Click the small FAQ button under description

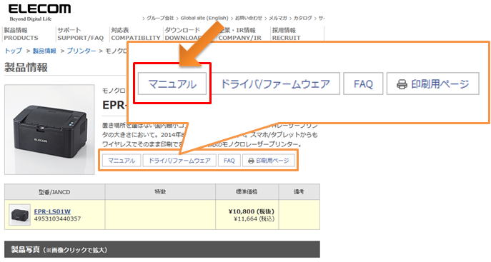tap(229, 161)
